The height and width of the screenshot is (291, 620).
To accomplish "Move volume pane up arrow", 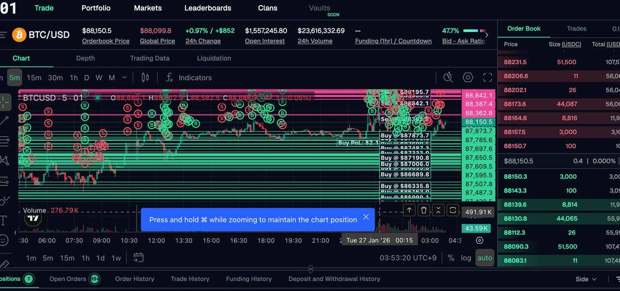I will (409, 210).
